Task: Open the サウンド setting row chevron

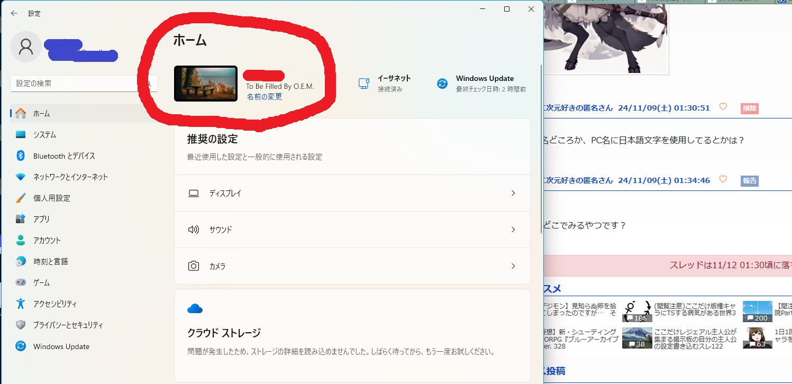Action: (513, 230)
